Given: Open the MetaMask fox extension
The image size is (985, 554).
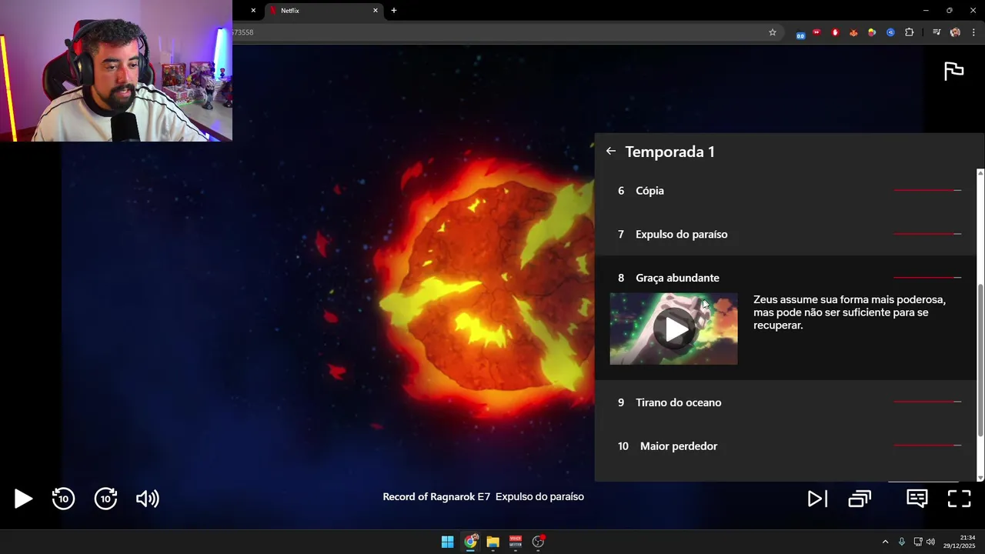Looking at the screenshot, I should 853,32.
